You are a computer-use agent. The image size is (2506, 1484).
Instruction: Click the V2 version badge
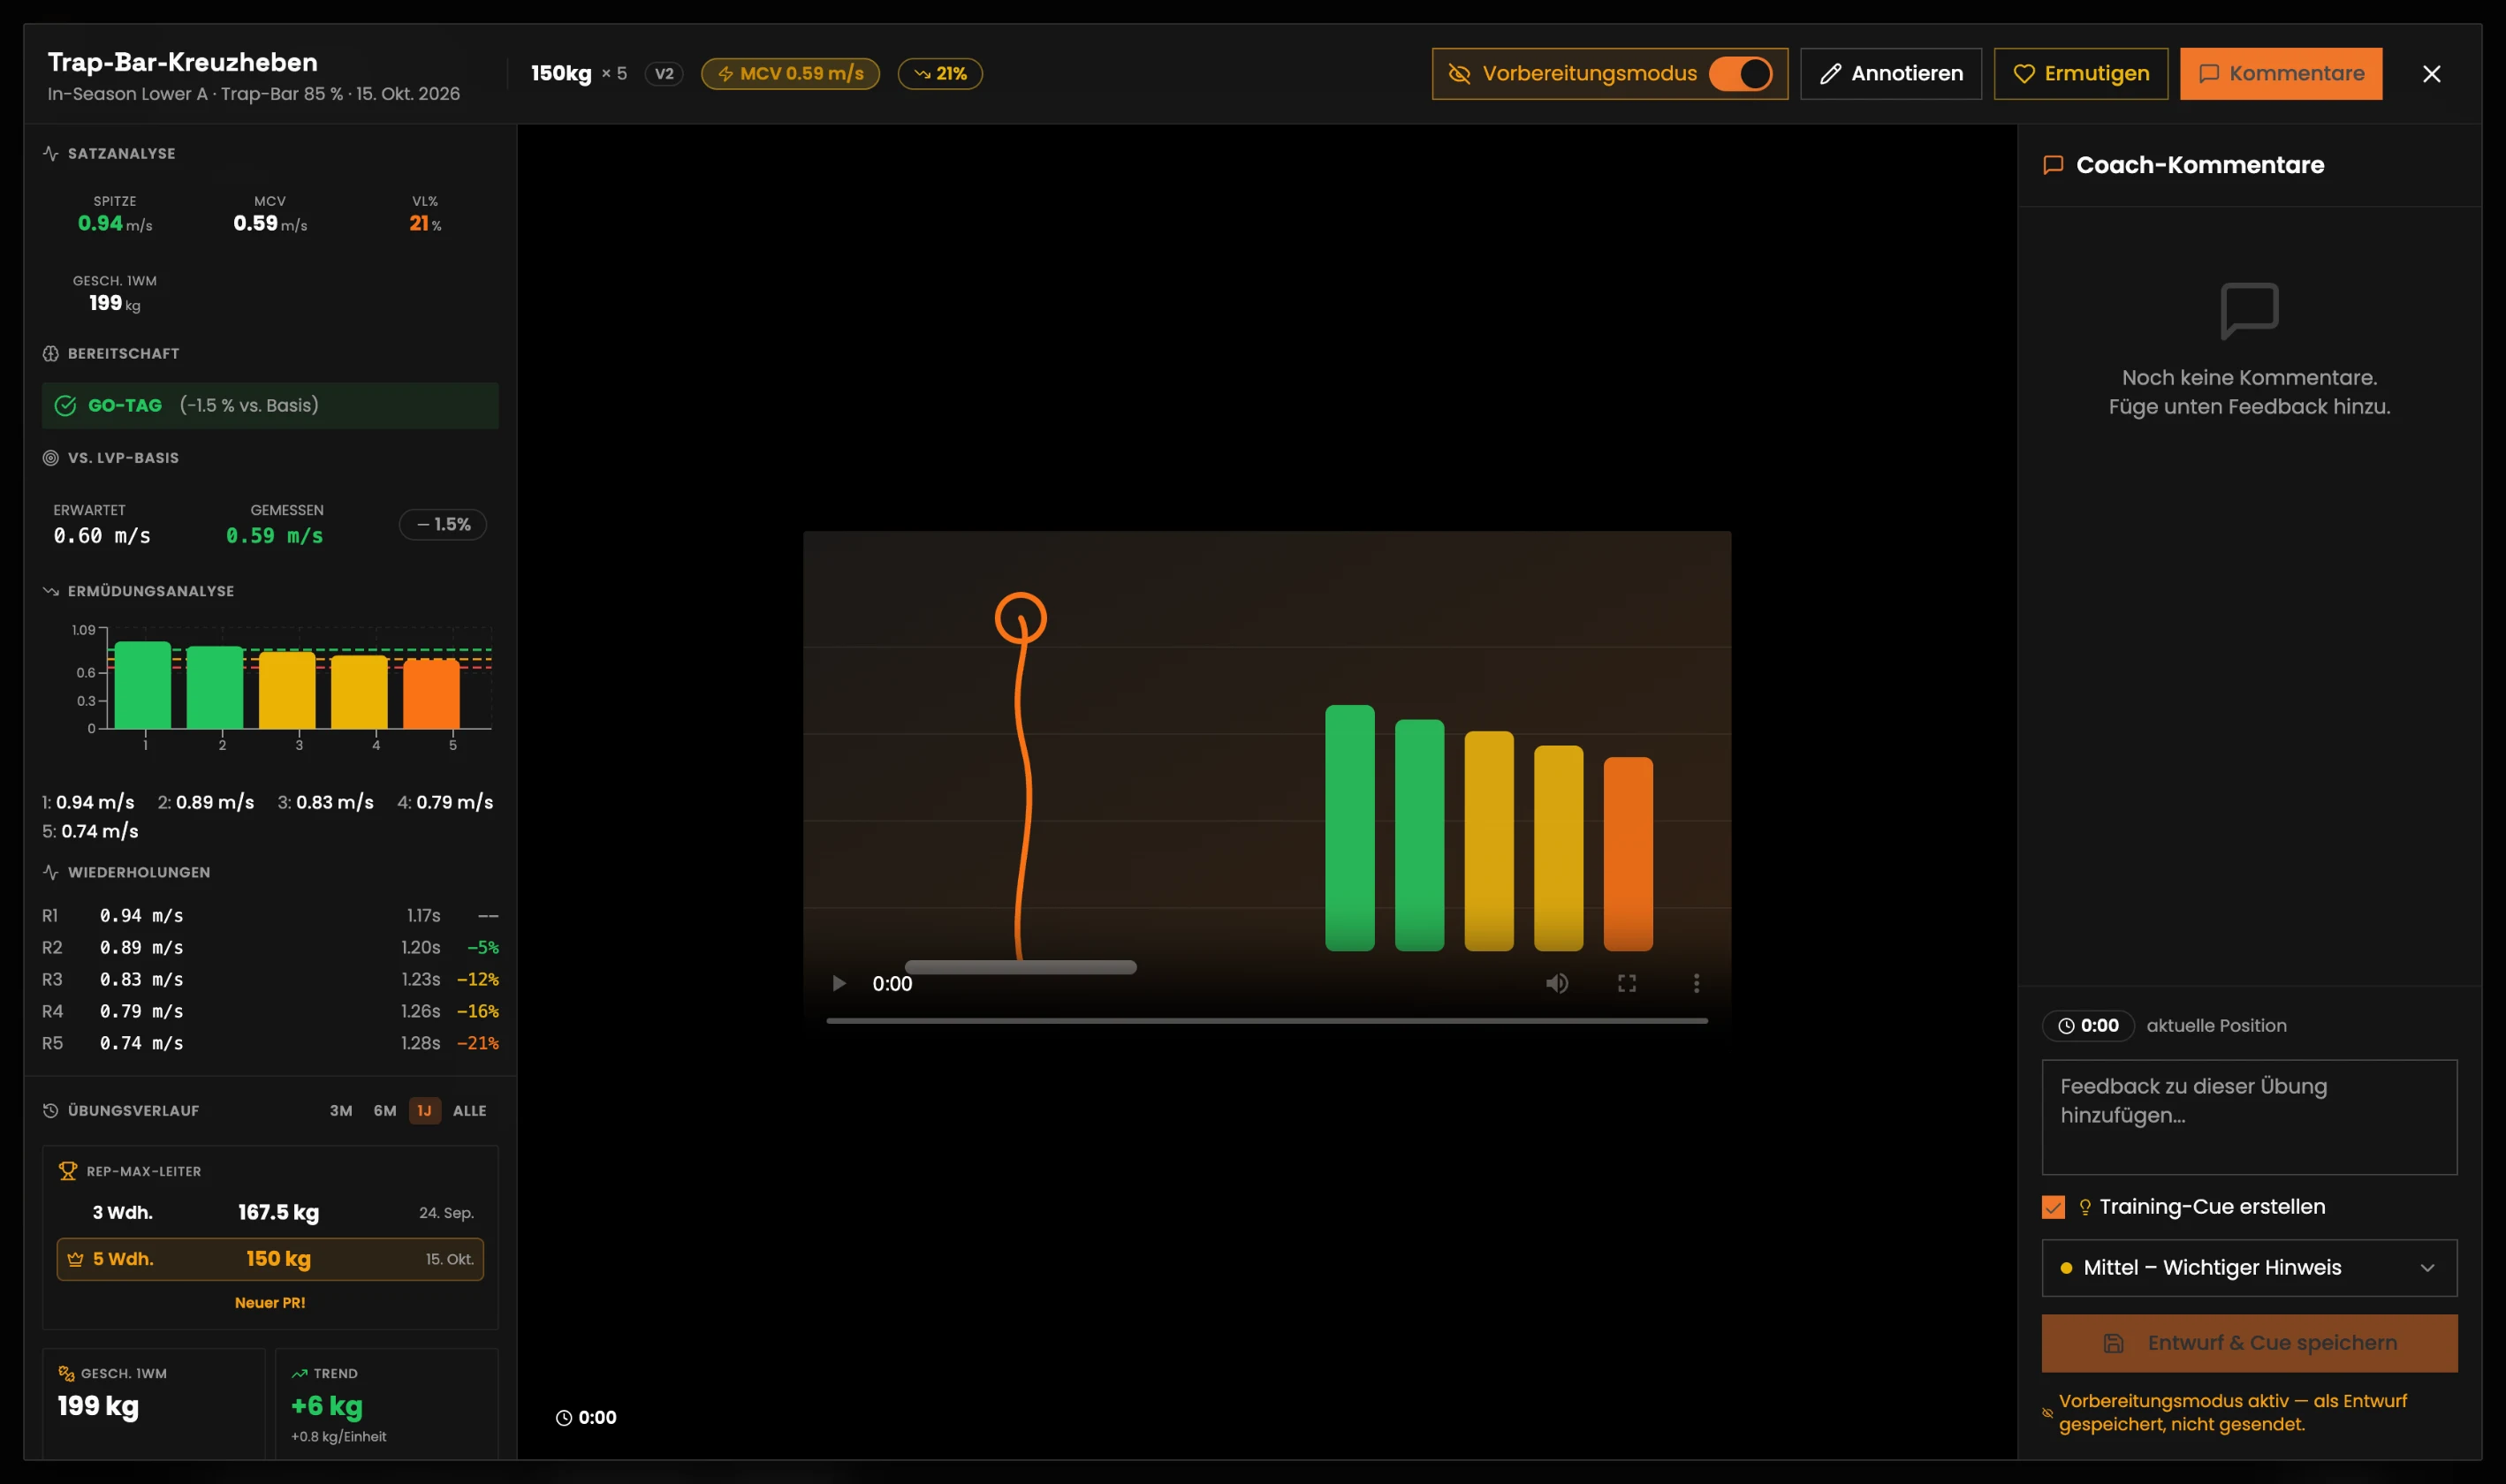[x=664, y=73]
